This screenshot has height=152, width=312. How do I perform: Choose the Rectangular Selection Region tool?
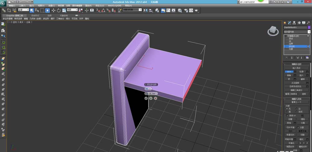pyautogui.click(x=42, y=10)
